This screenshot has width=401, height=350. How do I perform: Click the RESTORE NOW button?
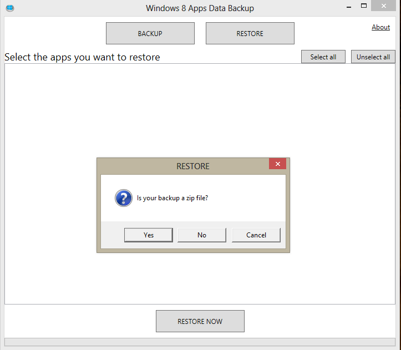click(x=200, y=321)
